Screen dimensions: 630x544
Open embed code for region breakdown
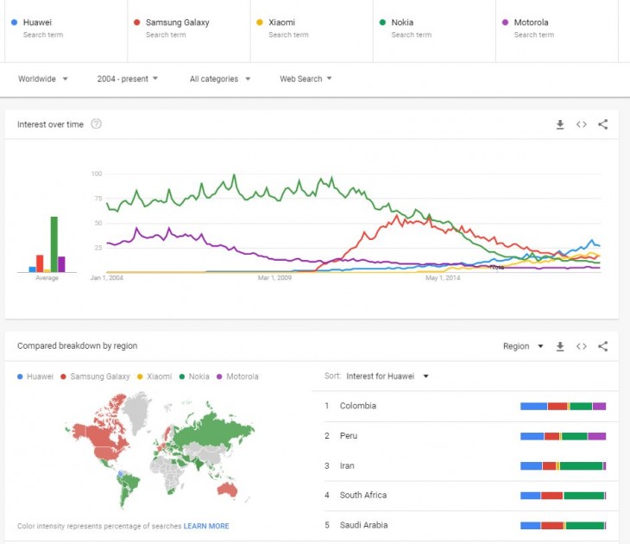coord(581,346)
